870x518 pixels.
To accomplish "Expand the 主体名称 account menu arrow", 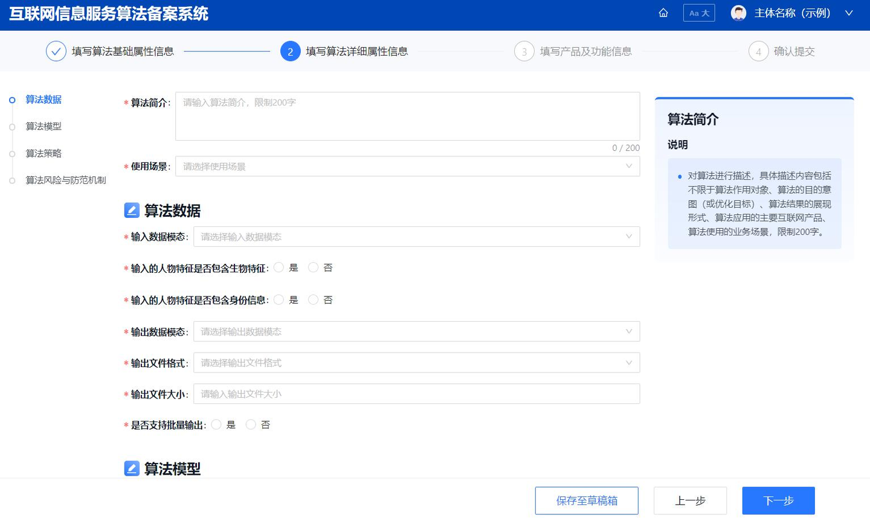I will click(849, 13).
